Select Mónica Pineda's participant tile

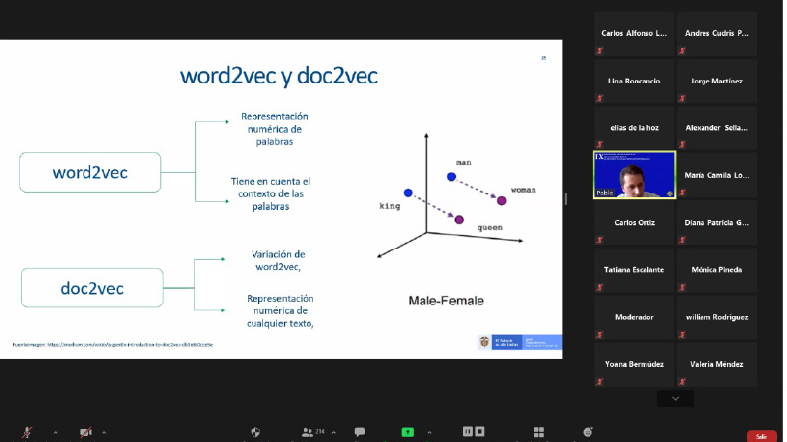[716, 270]
